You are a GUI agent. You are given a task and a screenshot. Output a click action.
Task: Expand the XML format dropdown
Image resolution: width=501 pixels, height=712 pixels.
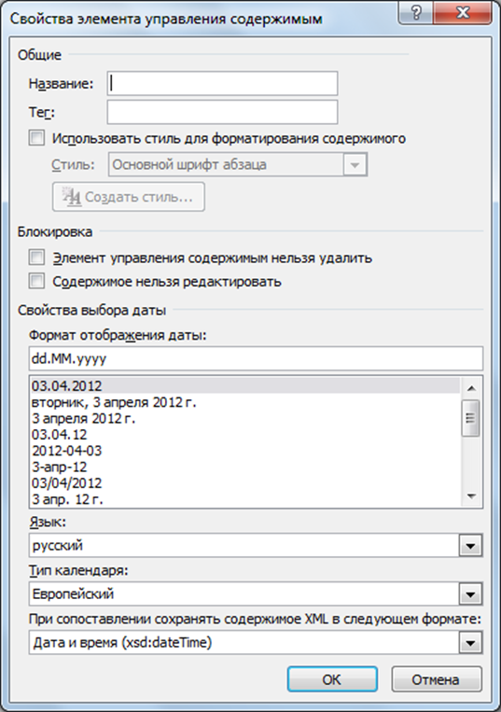[x=470, y=643]
